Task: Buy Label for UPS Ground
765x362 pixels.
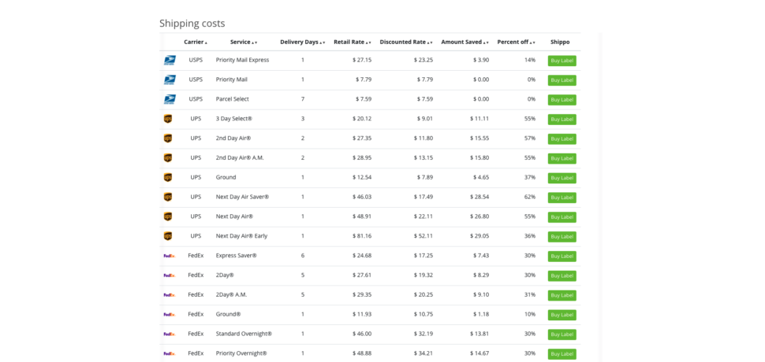Action: pos(562,178)
